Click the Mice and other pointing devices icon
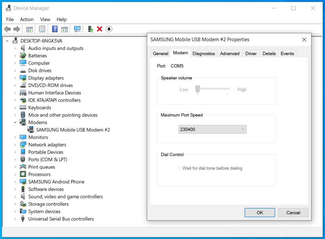325x239 pixels. (x=23, y=115)
